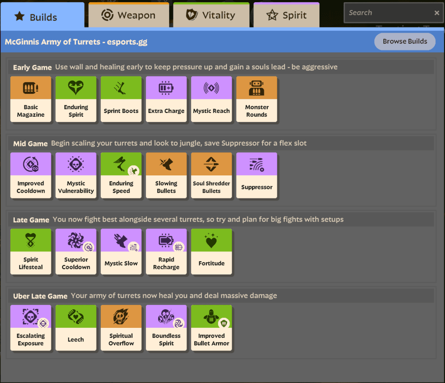
Task: Click the Soul Shredder Bullets icon
Action: pos(211,164)
